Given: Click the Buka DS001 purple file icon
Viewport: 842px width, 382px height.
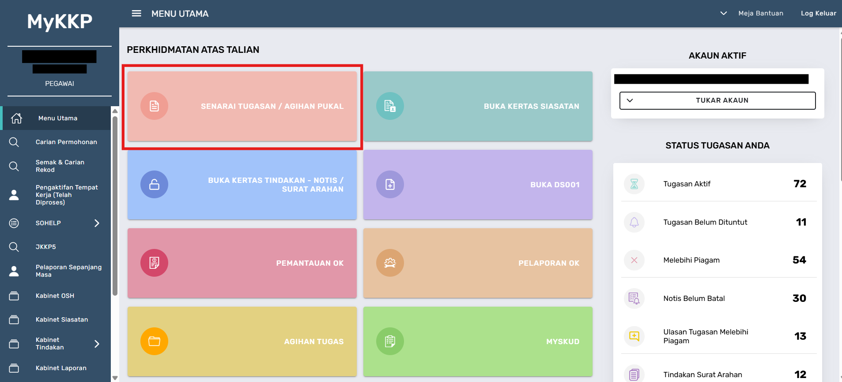Looking at the screenshot, I should [x=390, y=185].
